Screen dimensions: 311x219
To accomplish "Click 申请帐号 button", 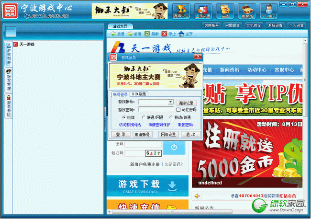I will (143, 135).
